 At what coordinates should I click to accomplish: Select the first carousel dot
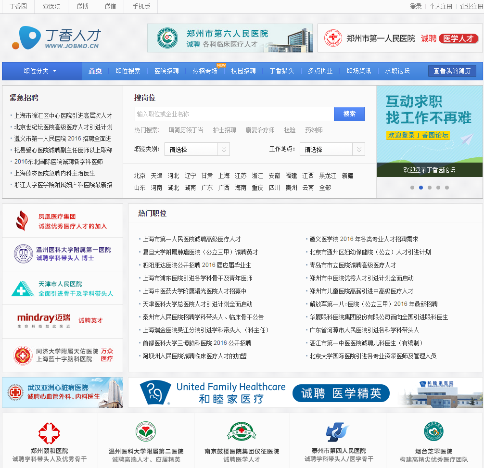point(412,188)
